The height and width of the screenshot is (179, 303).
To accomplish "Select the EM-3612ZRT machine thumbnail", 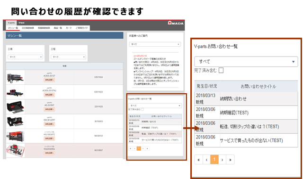I will pyautogui.click(x=16, y=122).
